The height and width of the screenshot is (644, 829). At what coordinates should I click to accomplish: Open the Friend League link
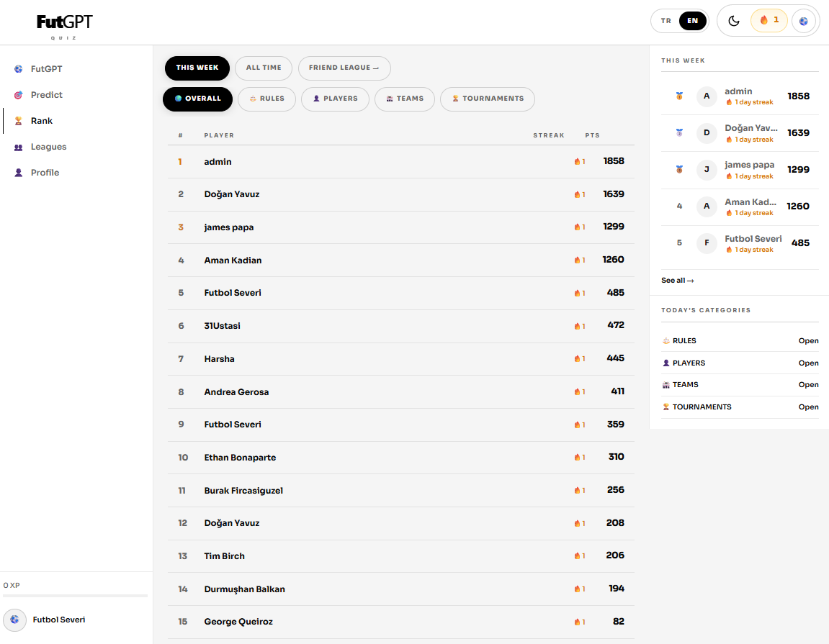[x=344, y=68]
